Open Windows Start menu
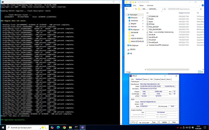Image resolution: width=209 pixels, height=130 pixels. 3,128
